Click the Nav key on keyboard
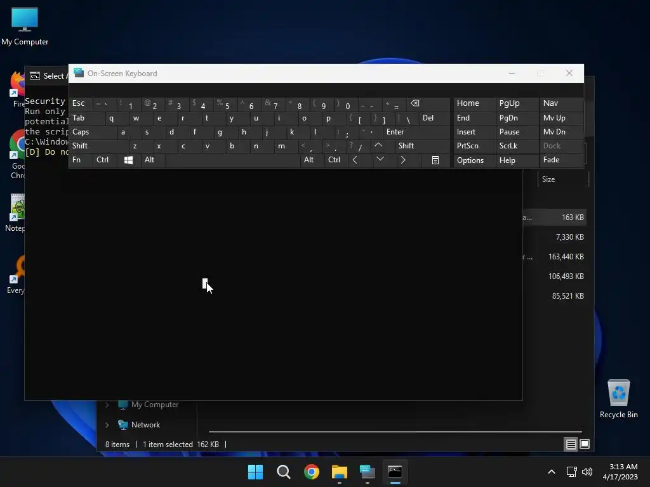The image size is (650, 487). [x=561, y=103]
